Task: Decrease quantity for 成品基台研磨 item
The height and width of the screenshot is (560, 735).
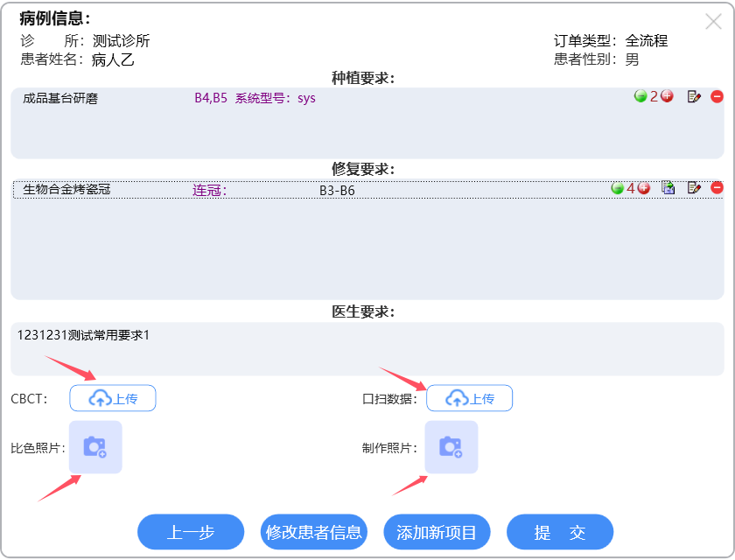Action: pos(640,96)
